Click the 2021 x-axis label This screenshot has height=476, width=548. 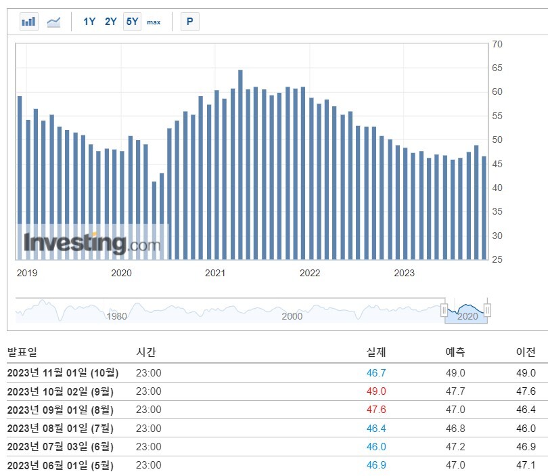215,273
